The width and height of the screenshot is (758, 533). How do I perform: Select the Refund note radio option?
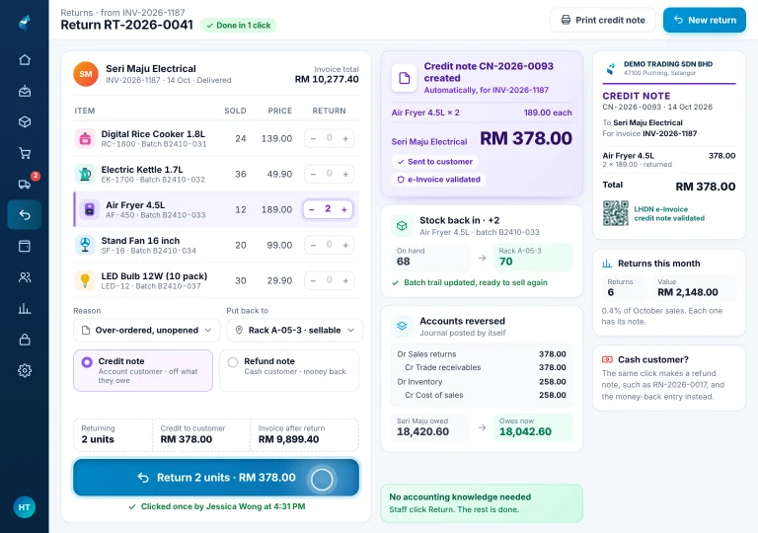(x=289, y=370)
